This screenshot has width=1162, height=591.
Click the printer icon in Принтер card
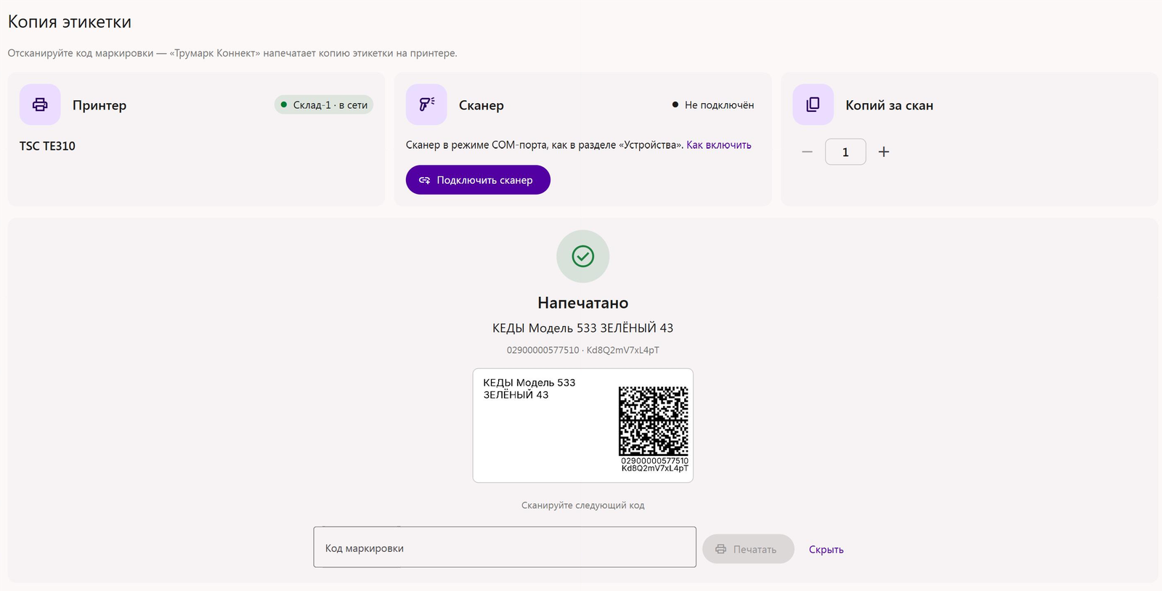[x=40, y=105]
